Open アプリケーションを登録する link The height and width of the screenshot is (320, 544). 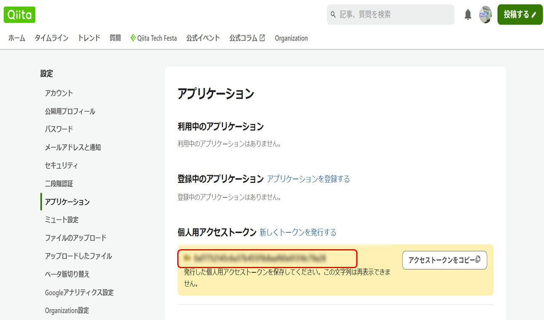[x=308, y=179]
